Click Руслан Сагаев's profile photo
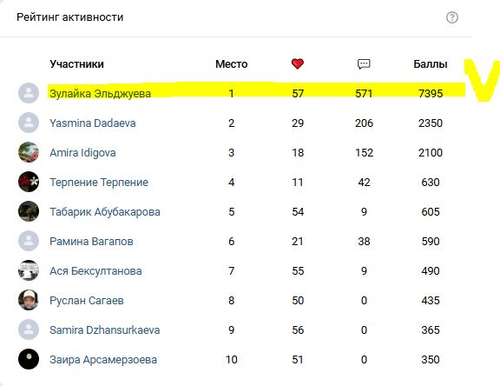Image resolution: width=500 pixels, height=386 pixels. [x=29, y=300]
